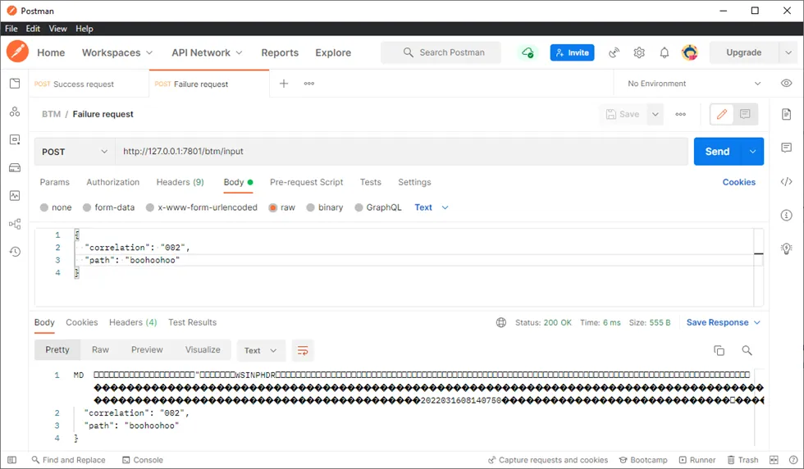The width and height of the screenshot is (804, 469).
Task: Open the user avatar menu
Action: click(690, 52)
